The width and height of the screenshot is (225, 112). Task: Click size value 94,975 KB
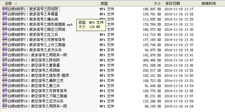point(153,50)
